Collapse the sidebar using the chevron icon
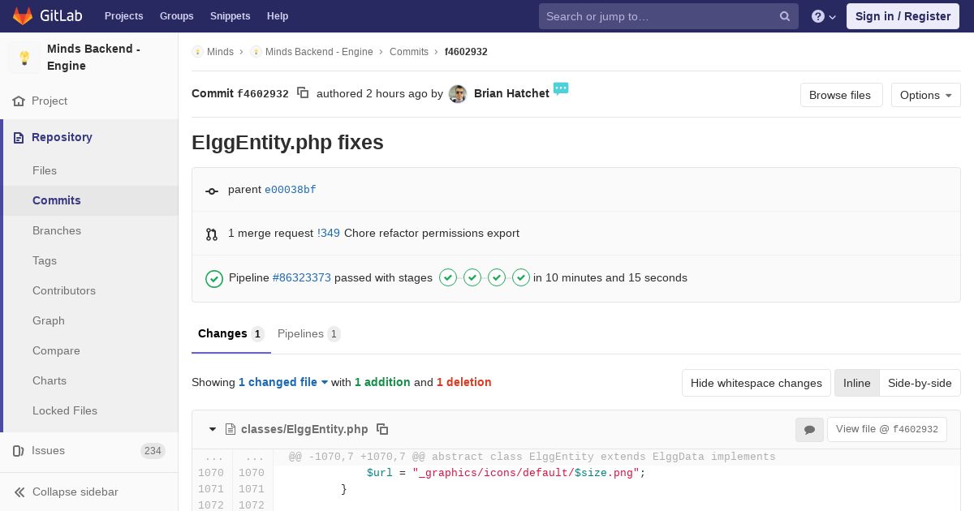 tap(19, 492)
